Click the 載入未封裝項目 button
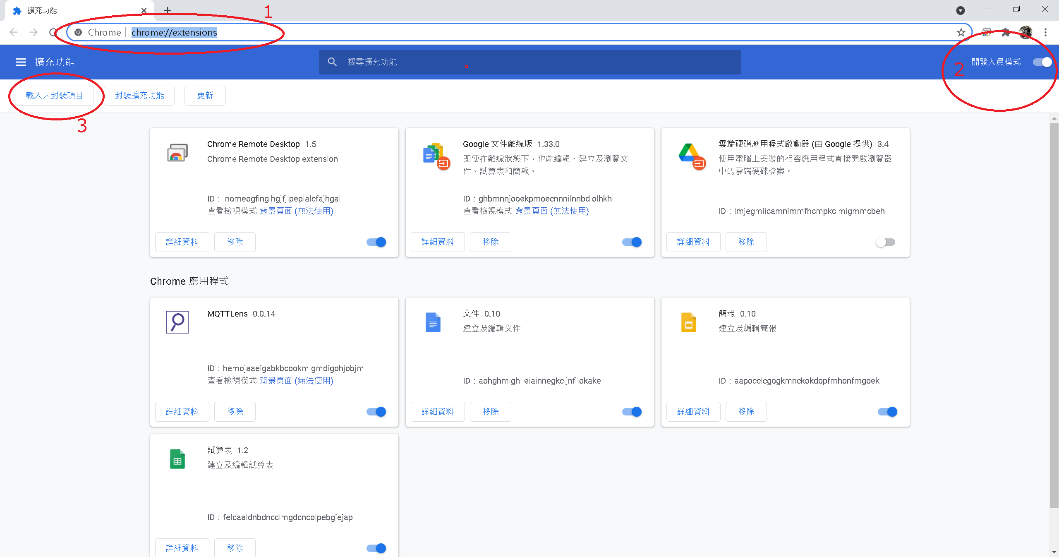Image resolution: width=1059 pixels, height=557 pixels. click(54, 96)
